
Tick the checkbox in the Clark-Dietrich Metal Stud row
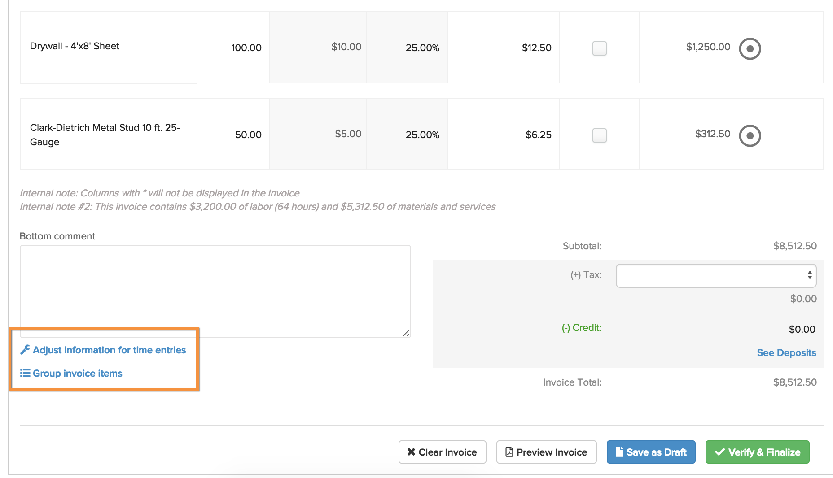coord(599,135)
